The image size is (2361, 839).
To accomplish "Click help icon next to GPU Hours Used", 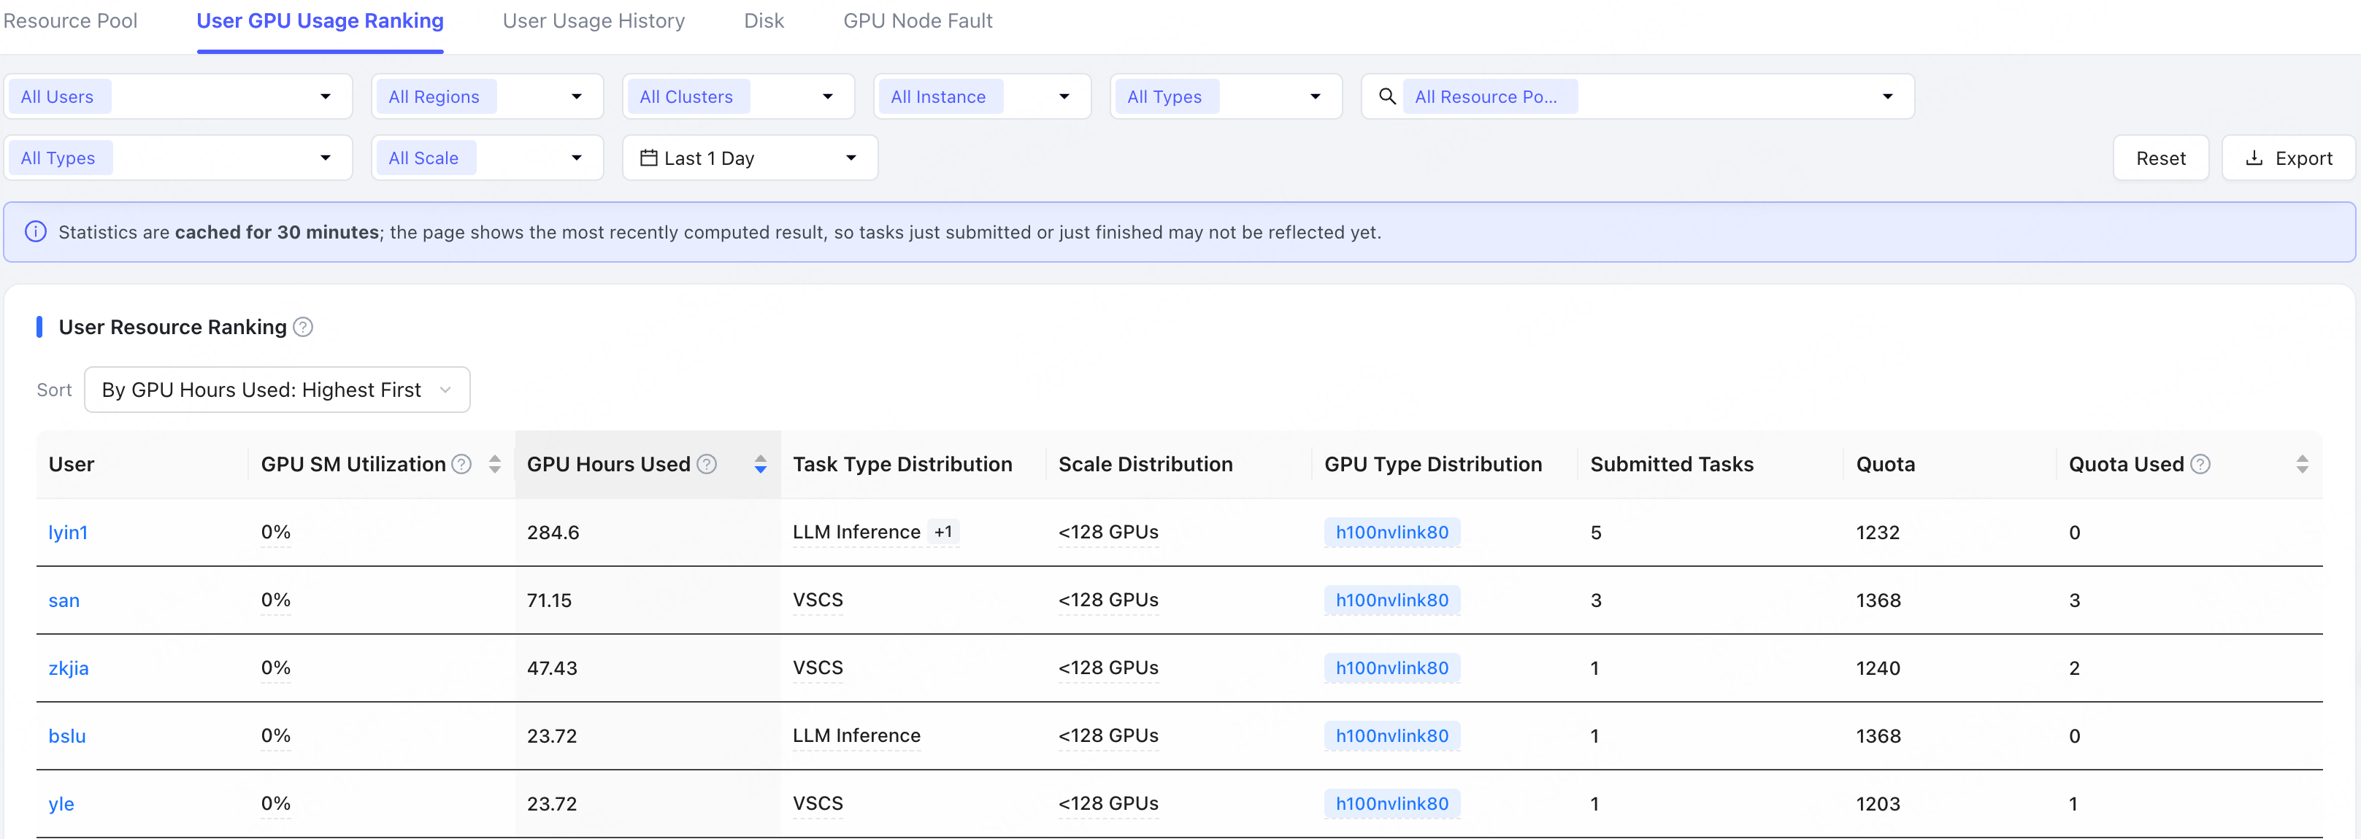I will [707, 465].
